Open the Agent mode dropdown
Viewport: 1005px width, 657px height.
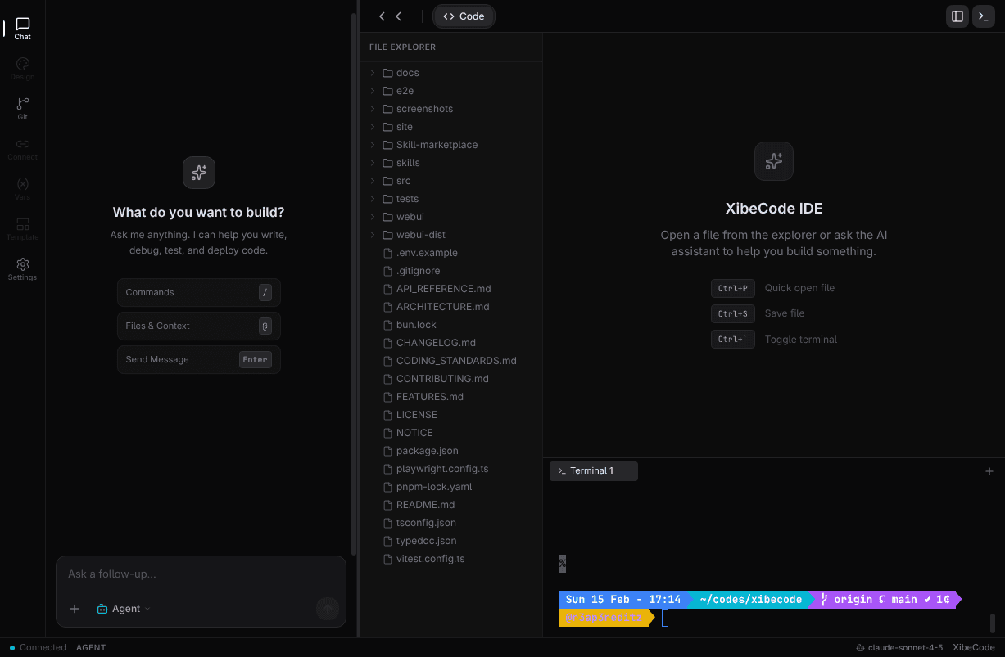(123, 608)
